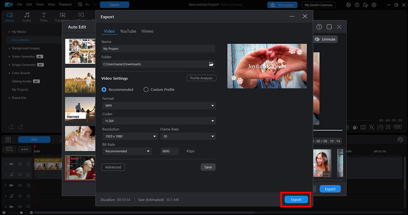Open the 16:9 aspect ratio control
Screen dimensions: 408x215
tap(397, 127)
